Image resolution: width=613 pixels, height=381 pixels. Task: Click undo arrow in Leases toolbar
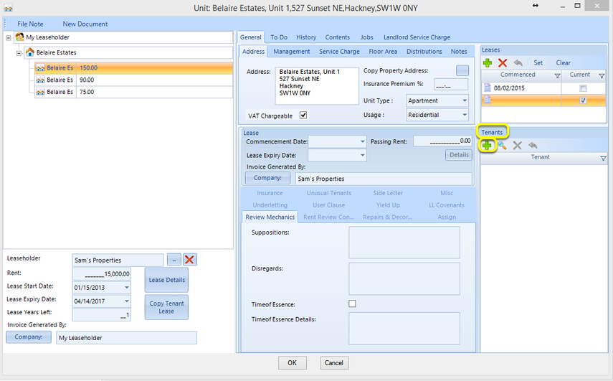pyautogui.click(x=518, y=62)
